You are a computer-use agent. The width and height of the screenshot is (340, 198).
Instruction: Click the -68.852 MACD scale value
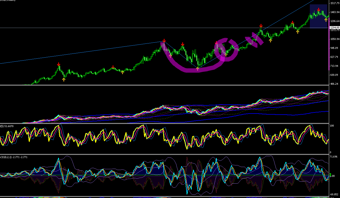[x=334, y=194]
